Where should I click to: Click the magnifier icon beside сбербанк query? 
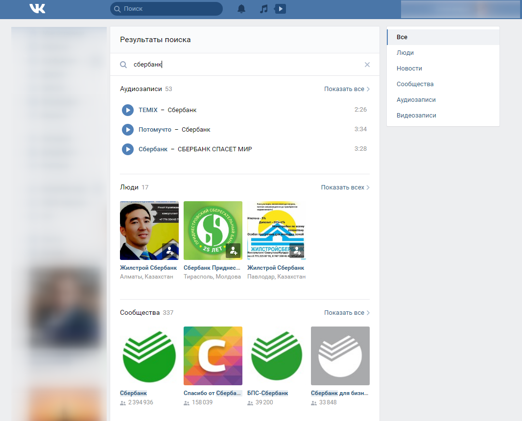(x=123, y=65)
